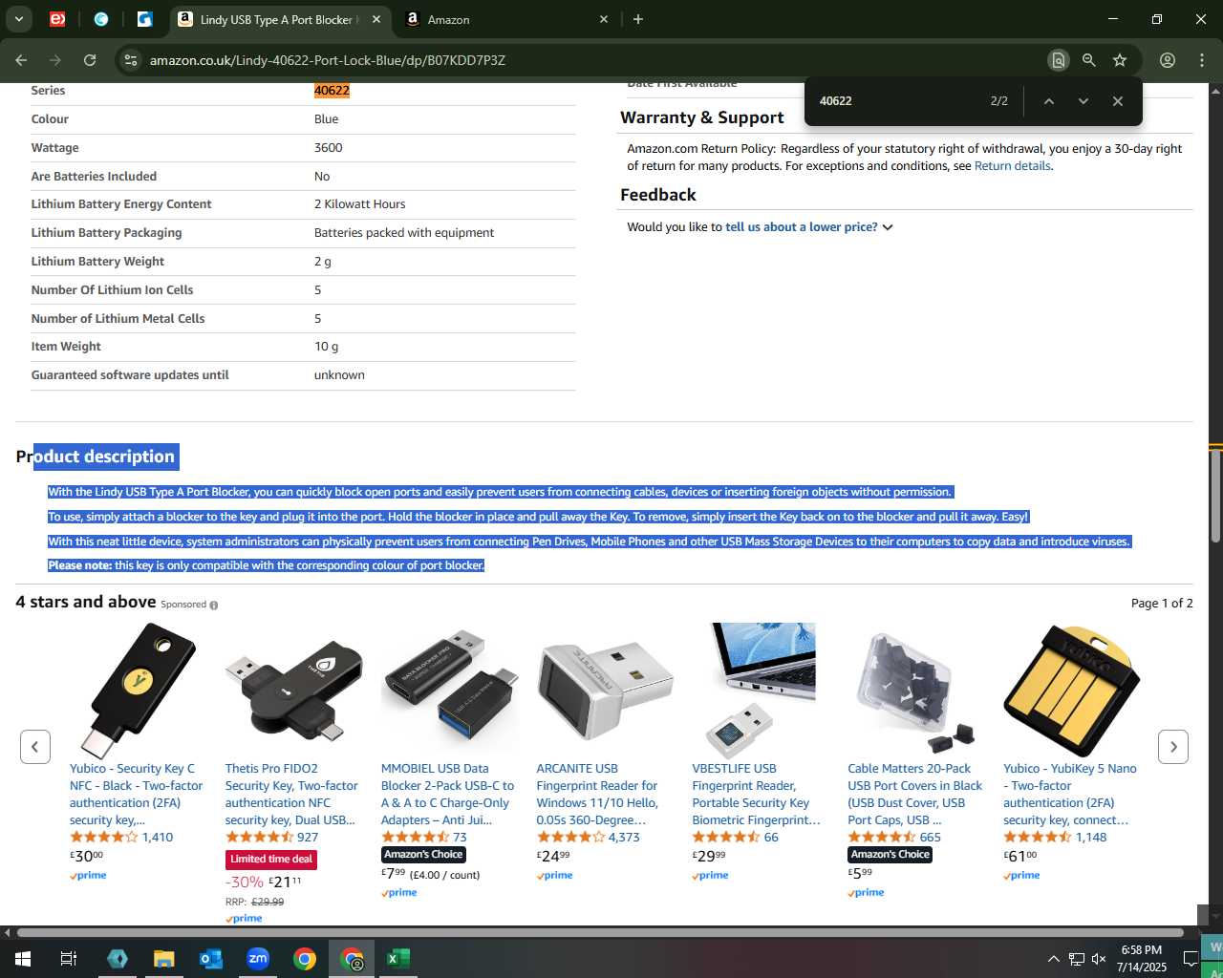Screen dimensions: 1223x978
Task: Expand tell us about a lower price
Action: click(x=808, y=227)
